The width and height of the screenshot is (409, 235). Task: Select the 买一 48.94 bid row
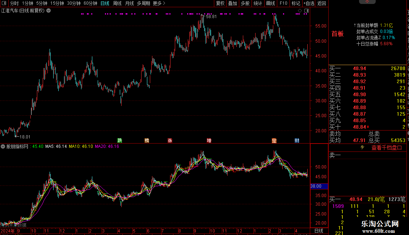(367, 68)
